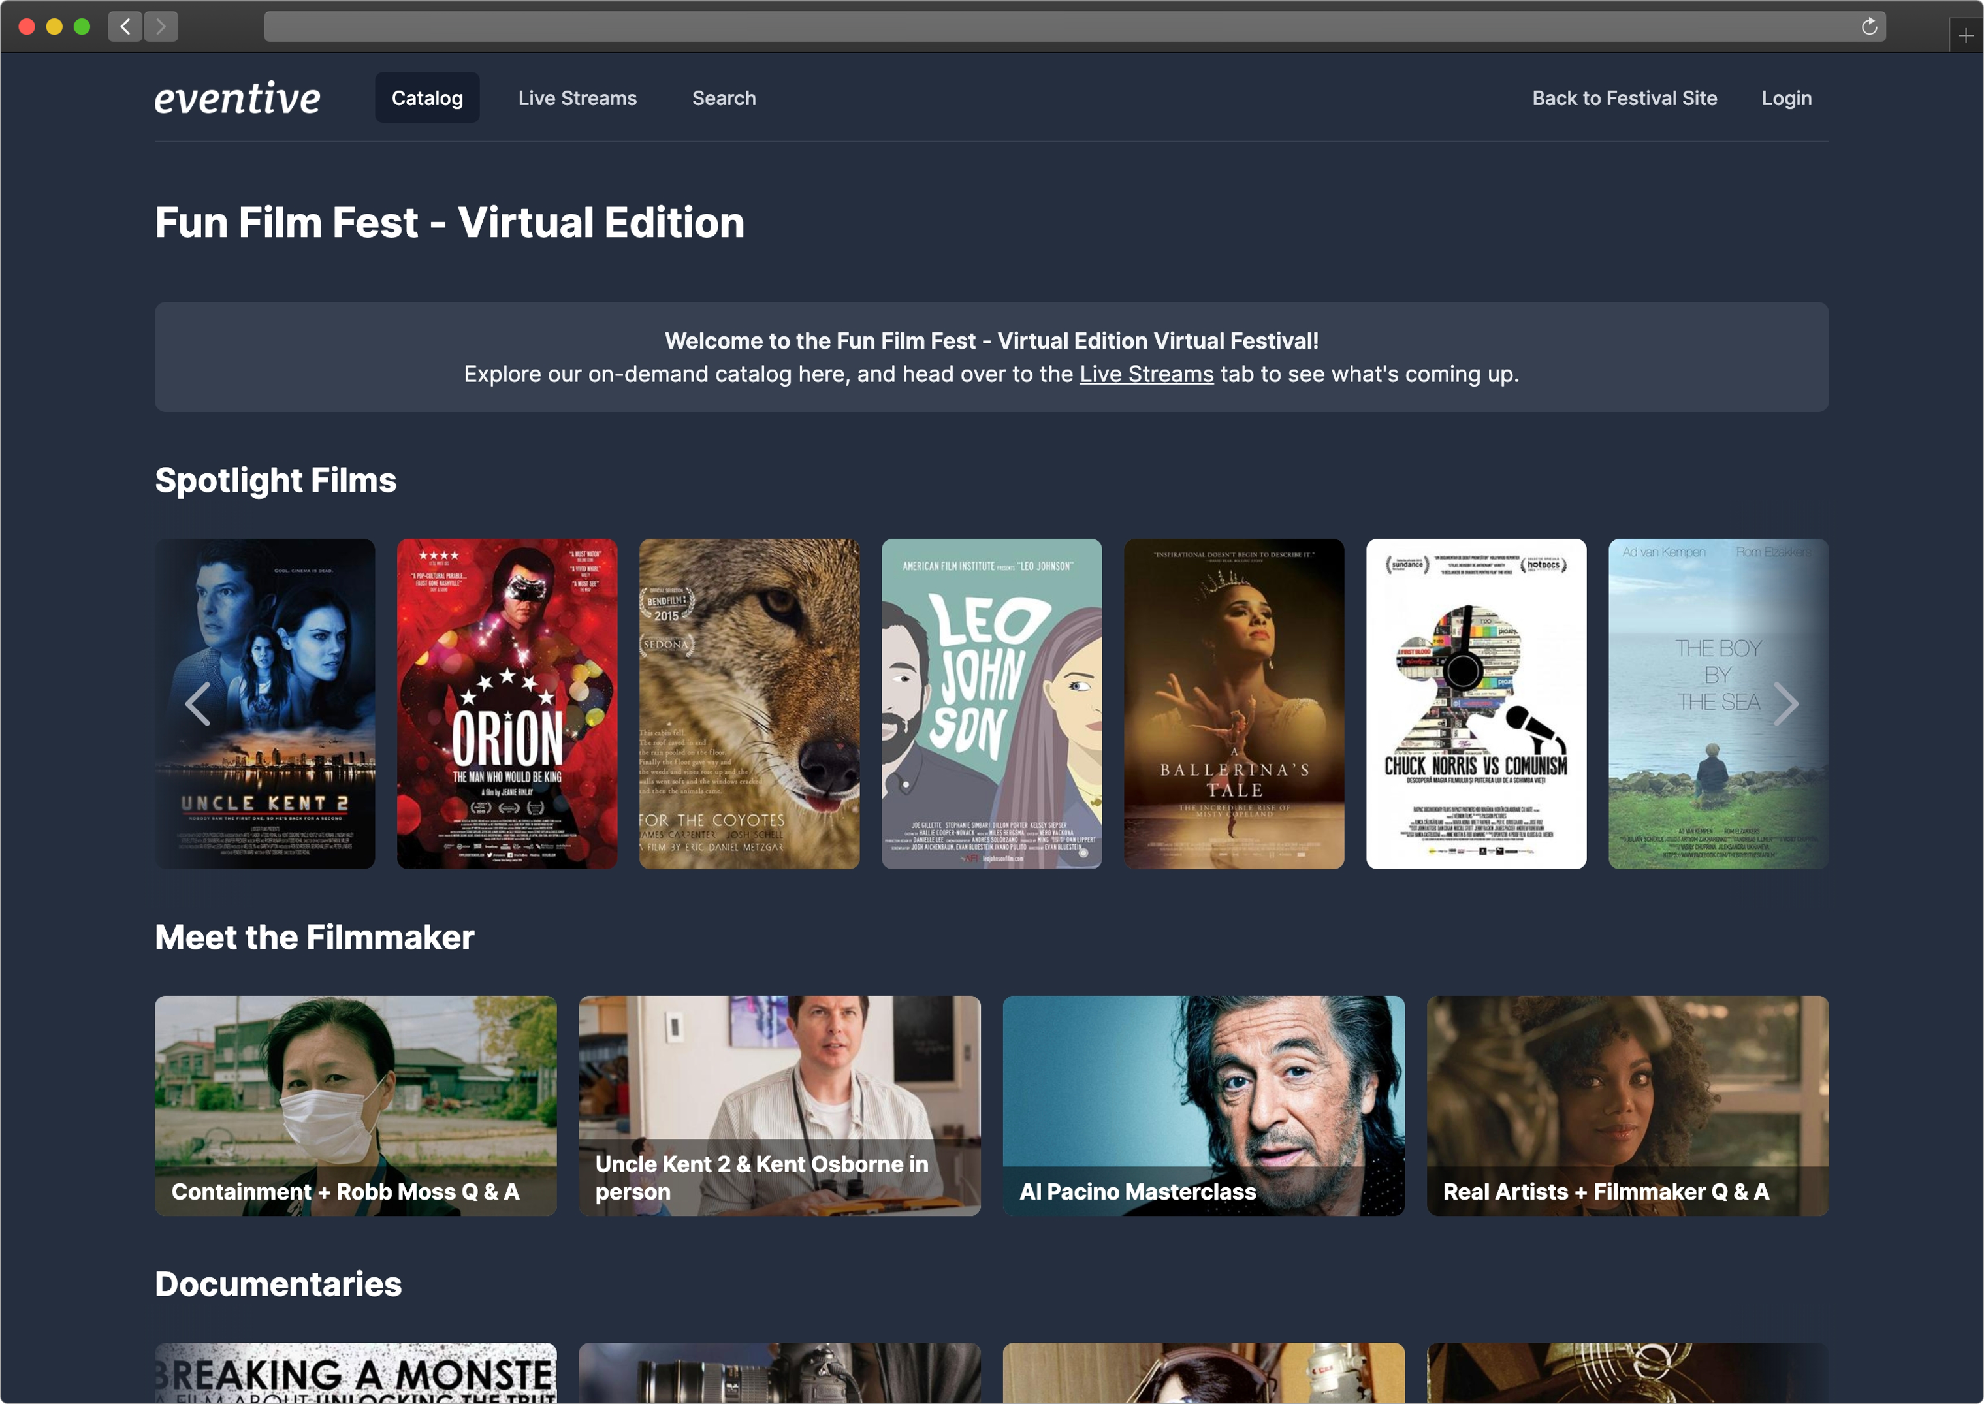The width and height of the screenshot is (1984, 1404).
Task: Open a new browser tab with plus
Action: tap(1965, 35)
